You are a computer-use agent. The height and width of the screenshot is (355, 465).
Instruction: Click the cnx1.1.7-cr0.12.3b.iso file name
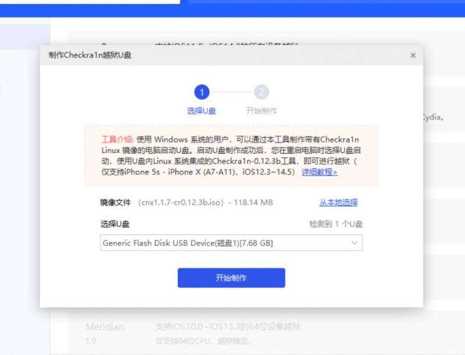(181, 203)
